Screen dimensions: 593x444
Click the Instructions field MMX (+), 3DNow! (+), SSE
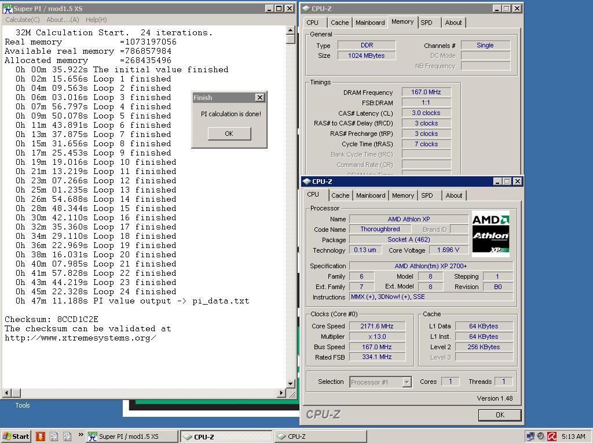click(x=431, y=297)
